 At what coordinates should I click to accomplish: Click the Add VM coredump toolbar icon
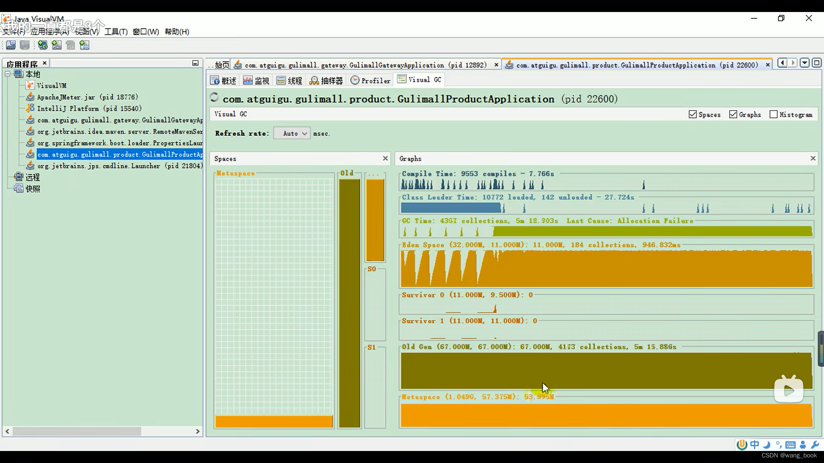[70, 45]
